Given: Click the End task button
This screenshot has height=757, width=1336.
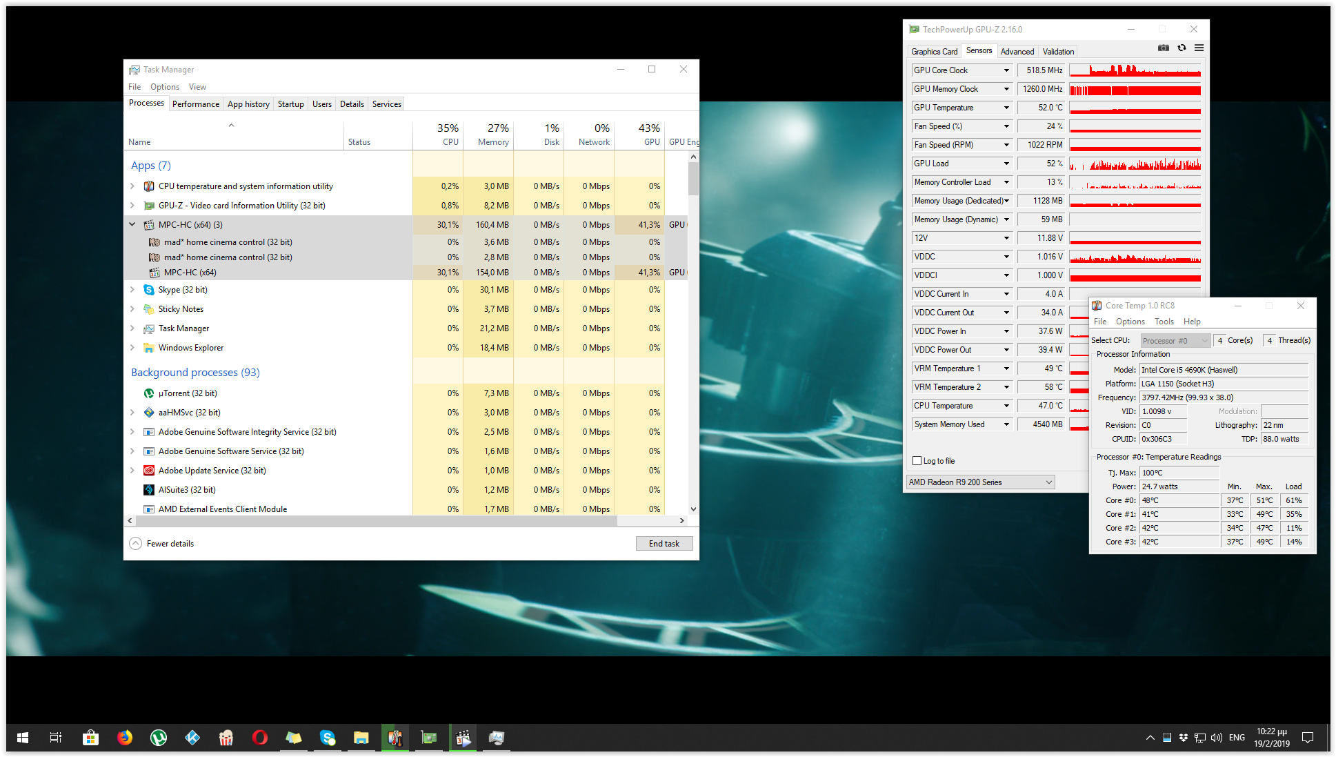Looking at the screenshot, I should (664, 544).
